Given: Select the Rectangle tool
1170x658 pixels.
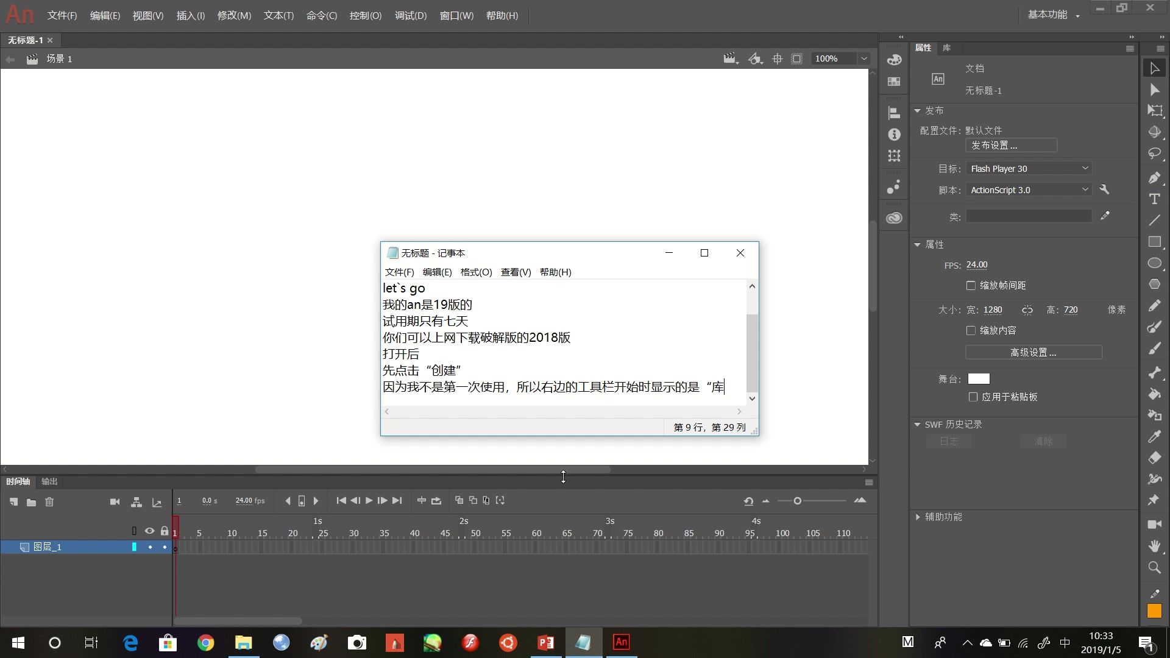Looking at the screenshot, I should pos(1155,242).
